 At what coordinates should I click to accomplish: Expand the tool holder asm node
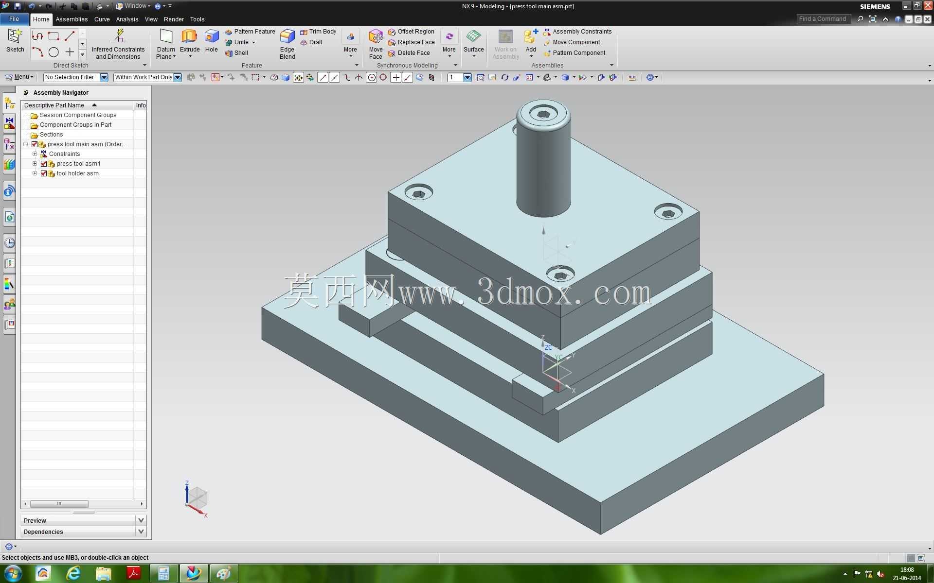tap(35, 173)
